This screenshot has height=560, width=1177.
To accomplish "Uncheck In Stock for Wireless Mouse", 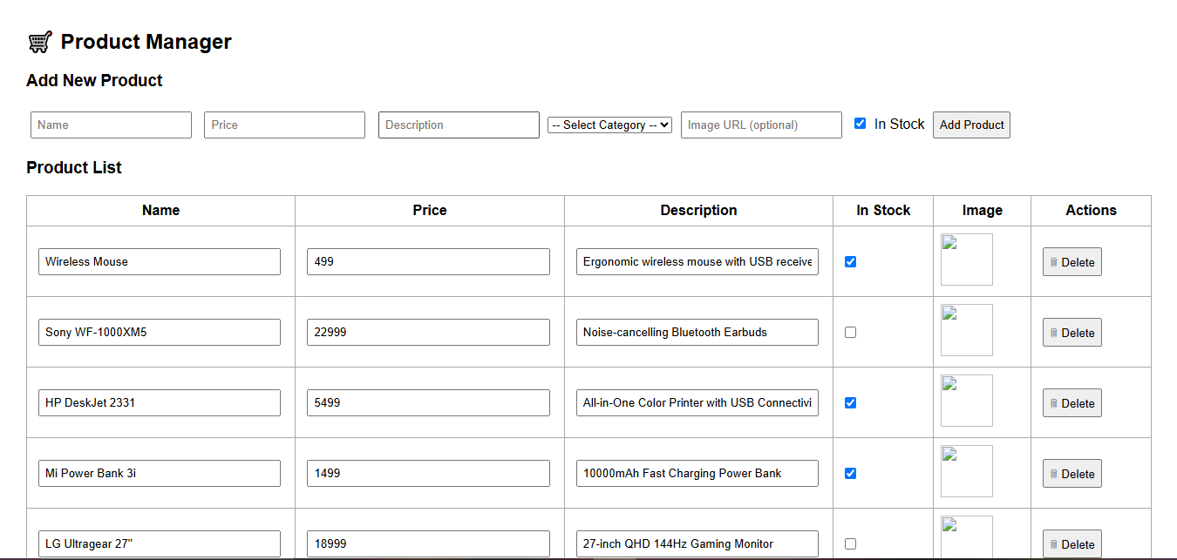I will coord(850,260).
